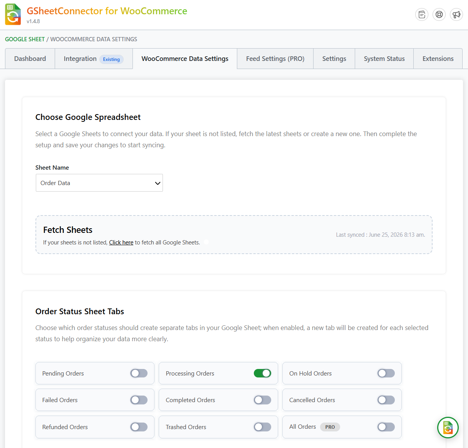Click the GOOGLE SHEET breadcrumb link
Viewport: 468px width, 448px height.
click(25, 39)
